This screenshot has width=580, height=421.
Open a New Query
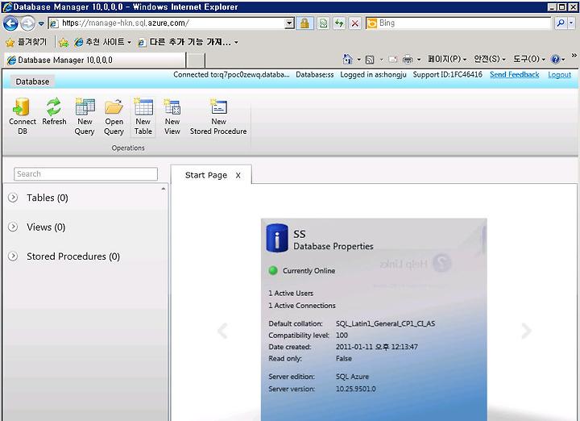tap(85, 116)
